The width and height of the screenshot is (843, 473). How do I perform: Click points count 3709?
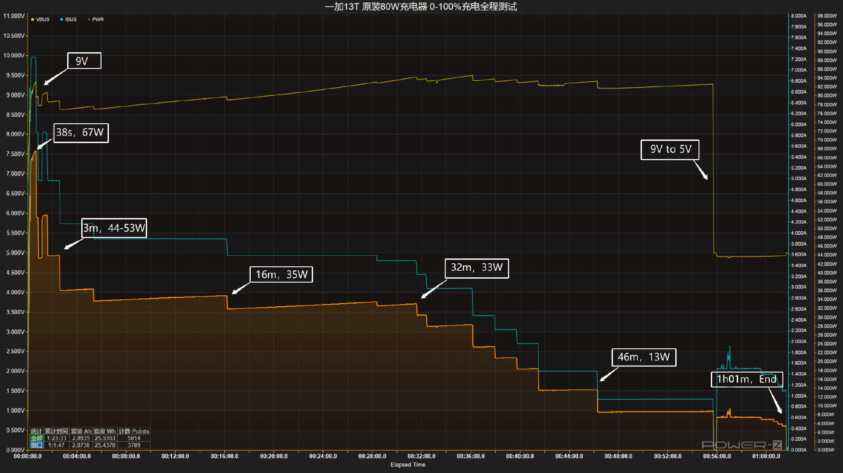[x=134, y=445]
